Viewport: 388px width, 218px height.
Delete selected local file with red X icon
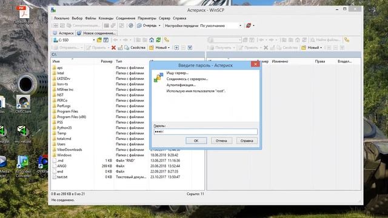pos(113,48)
